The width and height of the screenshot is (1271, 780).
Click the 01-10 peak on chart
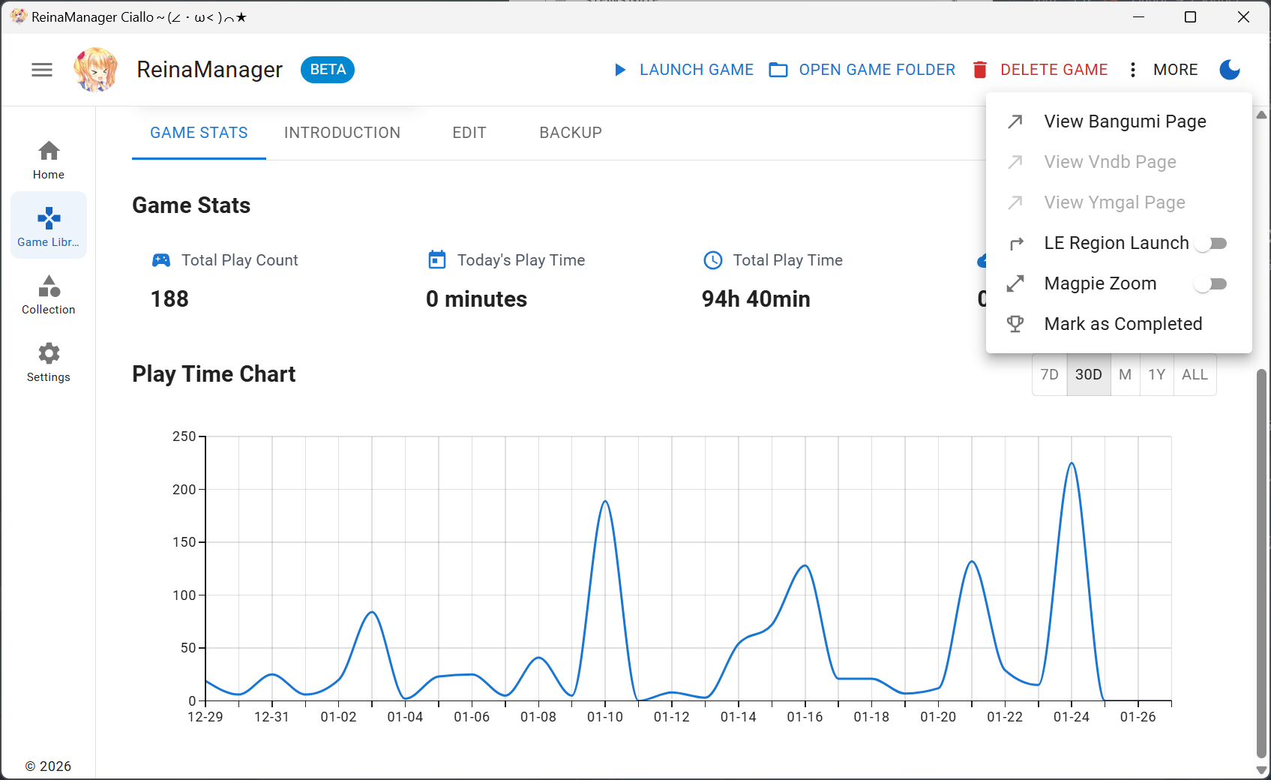point(605,502)
